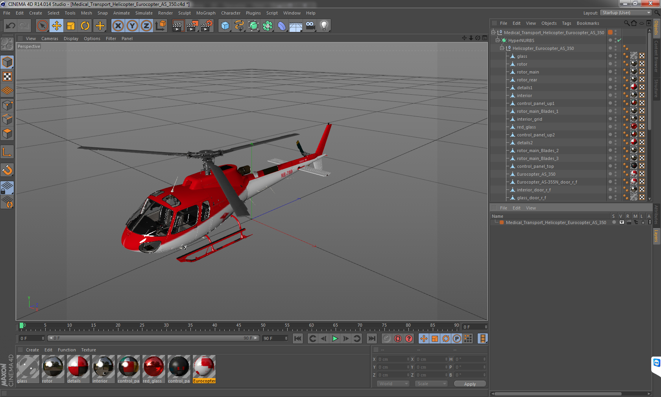Click the Make Editable icon
661x397 pixels.
7,44
